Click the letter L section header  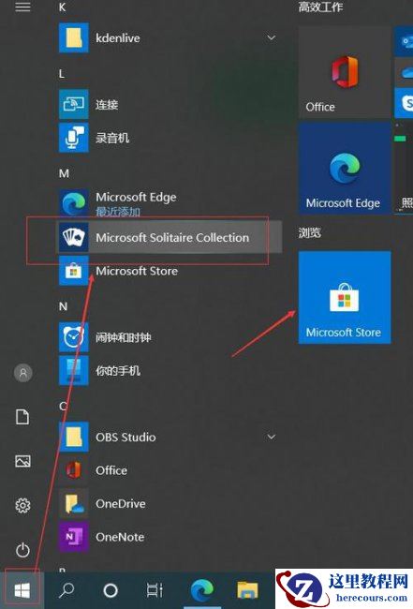[62, 74]
